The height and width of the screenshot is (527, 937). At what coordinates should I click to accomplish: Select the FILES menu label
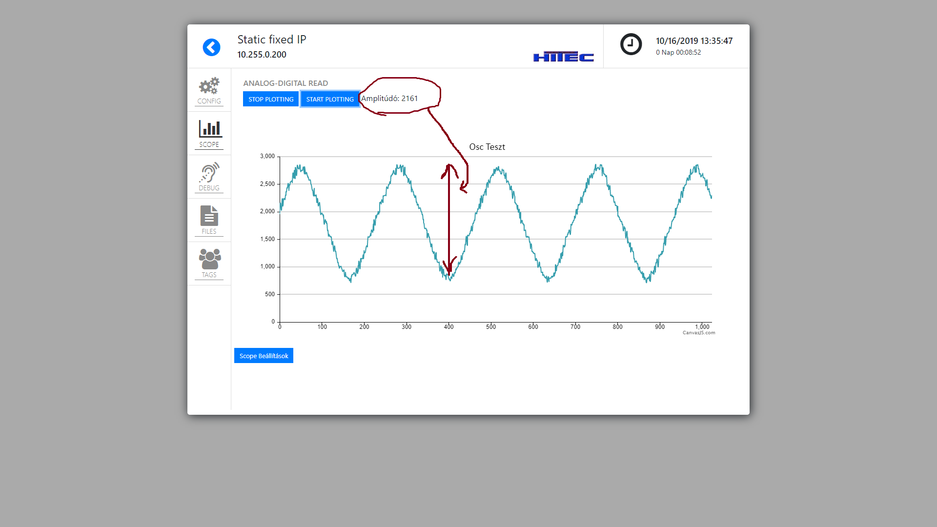click(x=209, y=231)
